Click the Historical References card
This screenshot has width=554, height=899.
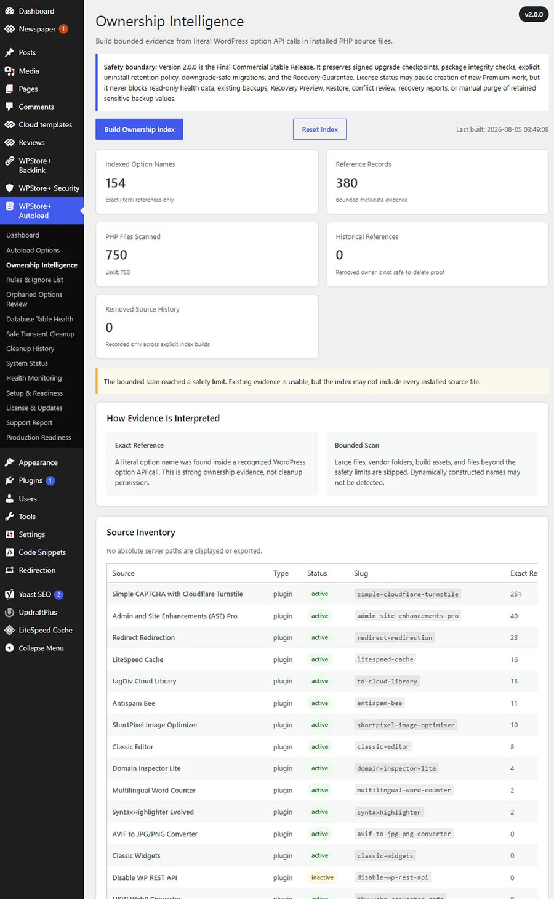[437, 254]
